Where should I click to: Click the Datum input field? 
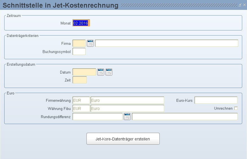(84, 72)
